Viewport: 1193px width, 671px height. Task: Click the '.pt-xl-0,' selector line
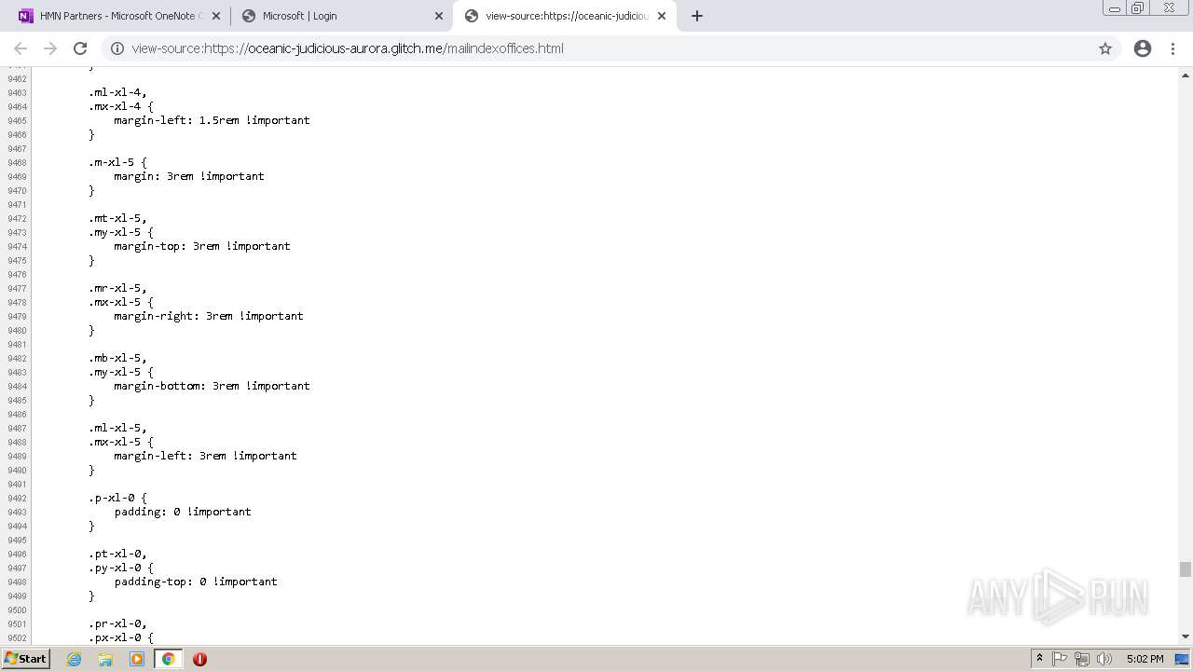click(x=117, y=554)
